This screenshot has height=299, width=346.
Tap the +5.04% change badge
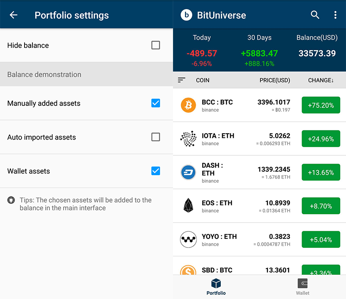click(321, 240)
